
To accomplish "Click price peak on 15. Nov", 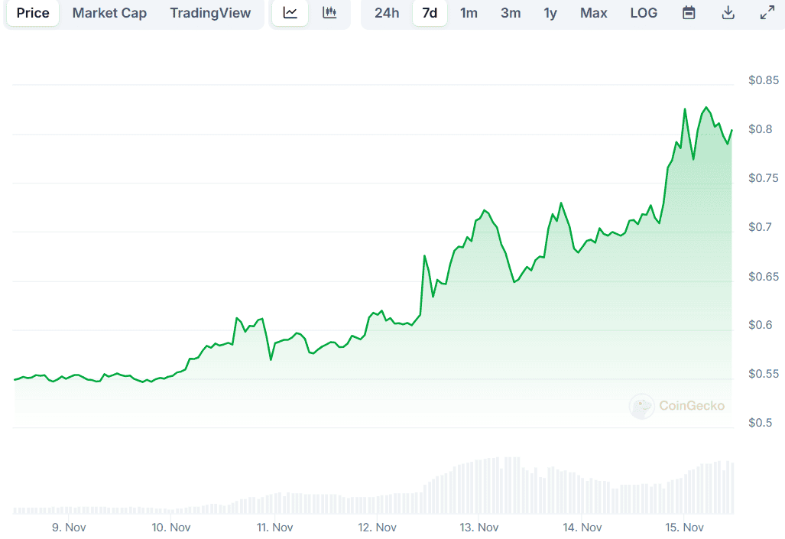I will click(x=706, y=108).
